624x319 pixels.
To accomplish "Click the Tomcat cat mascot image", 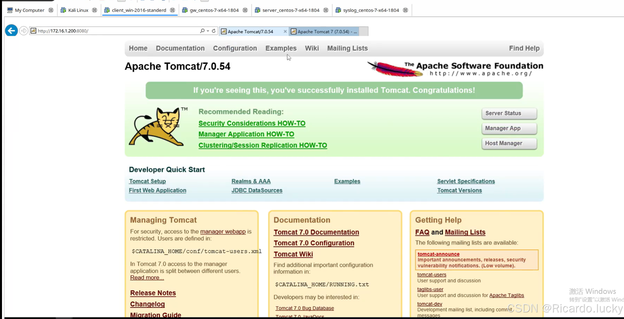I will (x=158, y=126).
